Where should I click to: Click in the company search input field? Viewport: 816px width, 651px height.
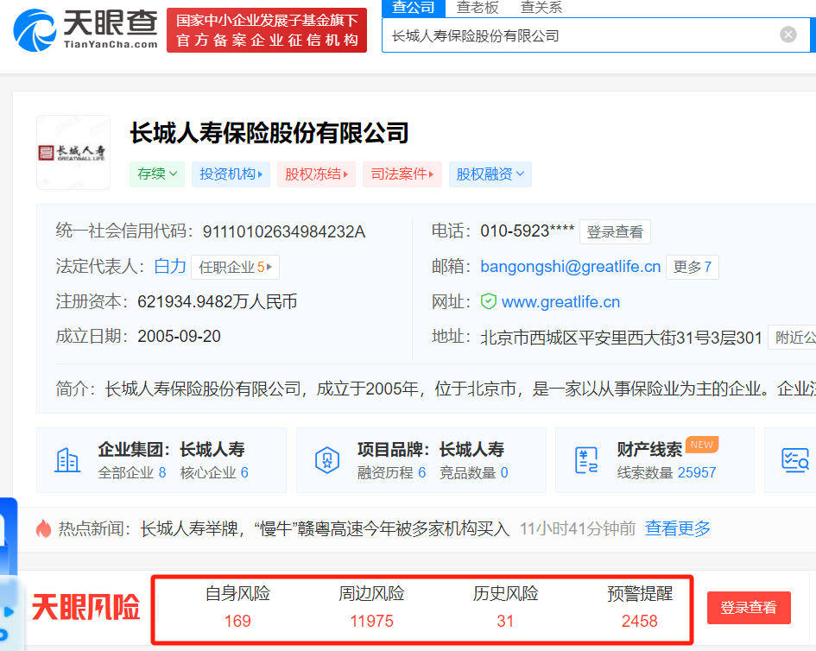tap(579, 35)
